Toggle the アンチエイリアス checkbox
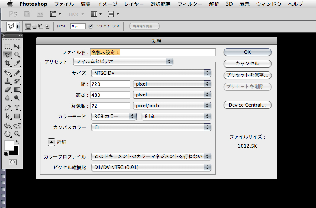This screenshot has height=208, width=316. (x=91, y=26)
